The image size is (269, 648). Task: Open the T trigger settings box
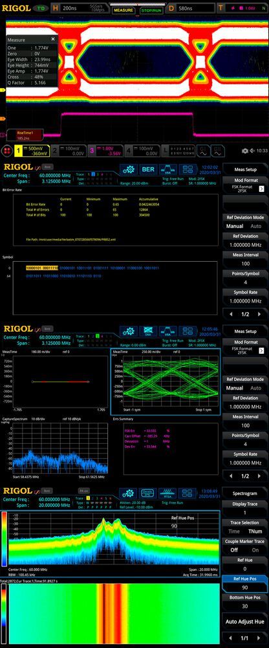click(242, 7)
